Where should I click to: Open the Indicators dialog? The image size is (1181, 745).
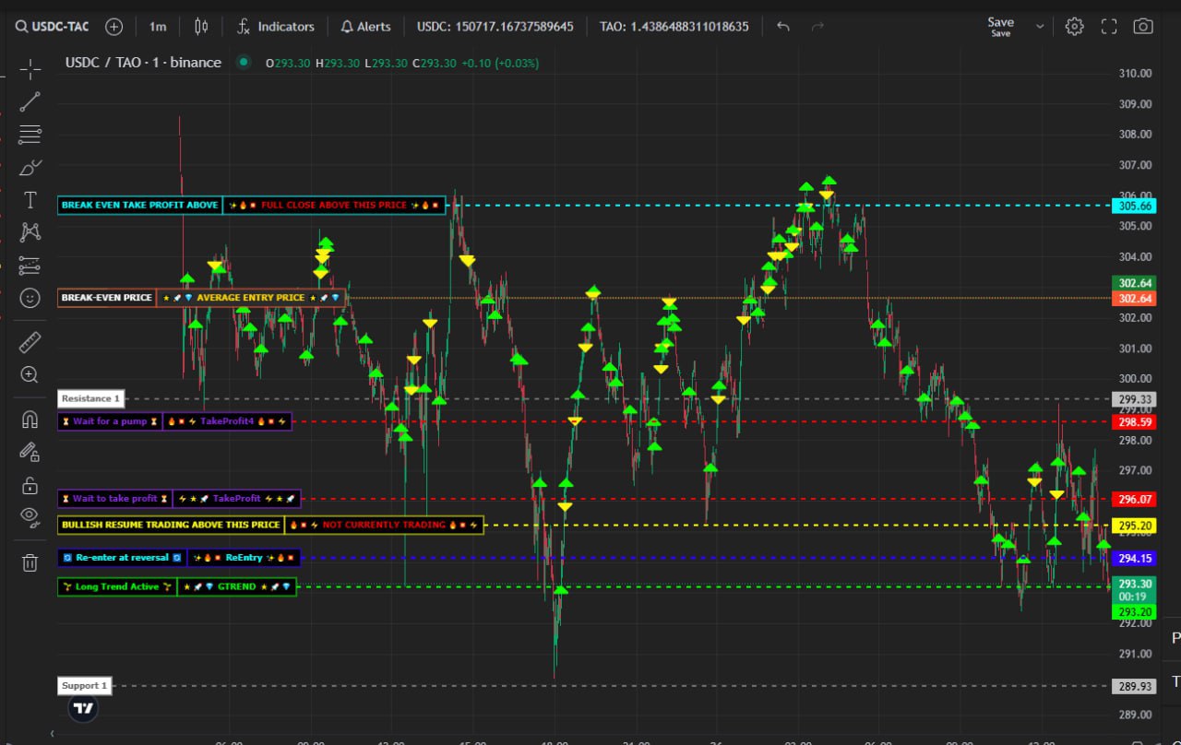(x=275, y=27)
